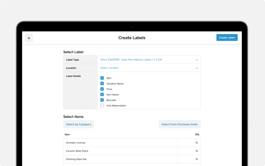The height and width of the screenshot is (166, 265).
Task: Select the Drinking Glass Set entry
Action: pos(120,159)
